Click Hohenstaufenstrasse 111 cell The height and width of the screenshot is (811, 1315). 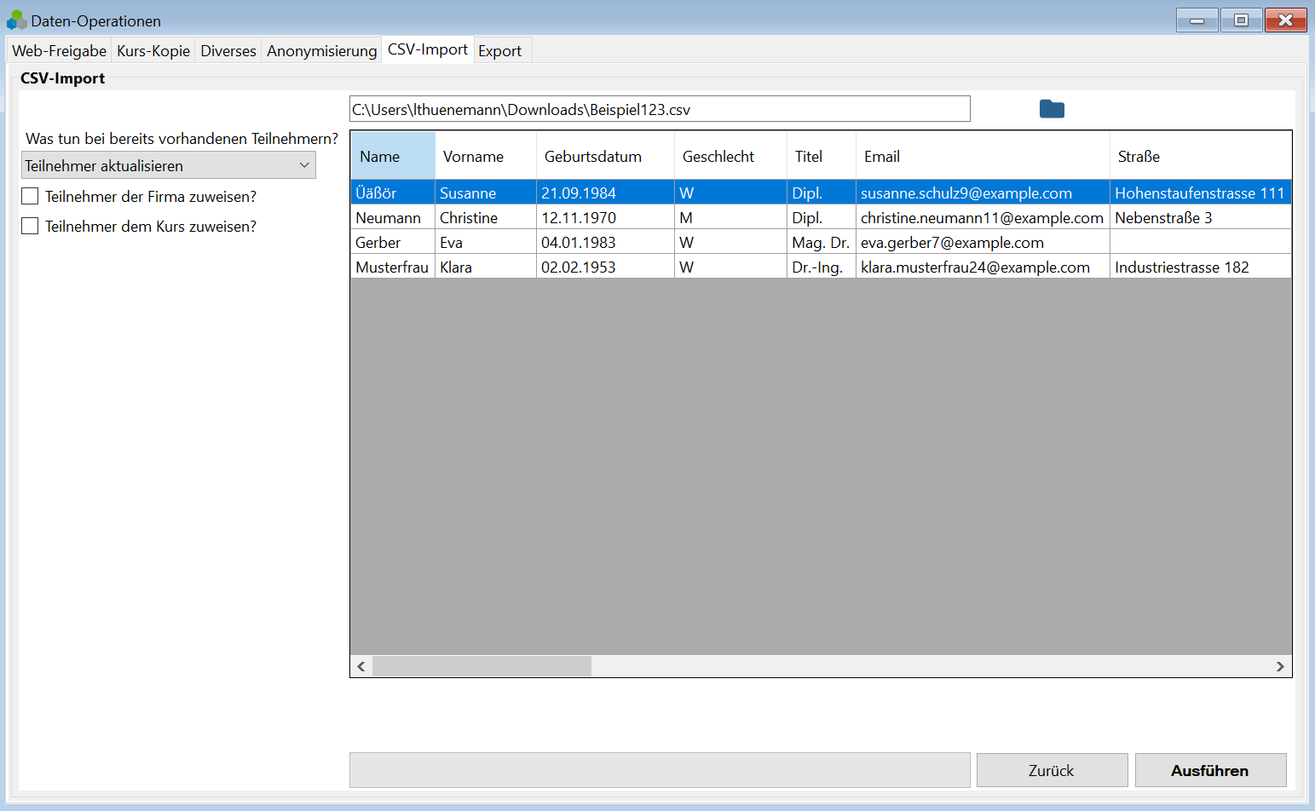click(1201, 193)
